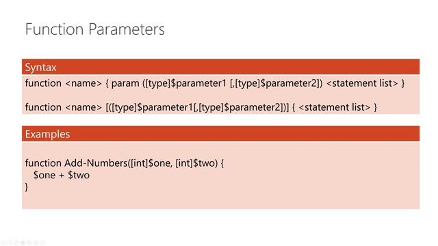The height and width of the screenshot is (246, 438).
Task: Click the Function Parameters slide title
Action: click(95, 29)
